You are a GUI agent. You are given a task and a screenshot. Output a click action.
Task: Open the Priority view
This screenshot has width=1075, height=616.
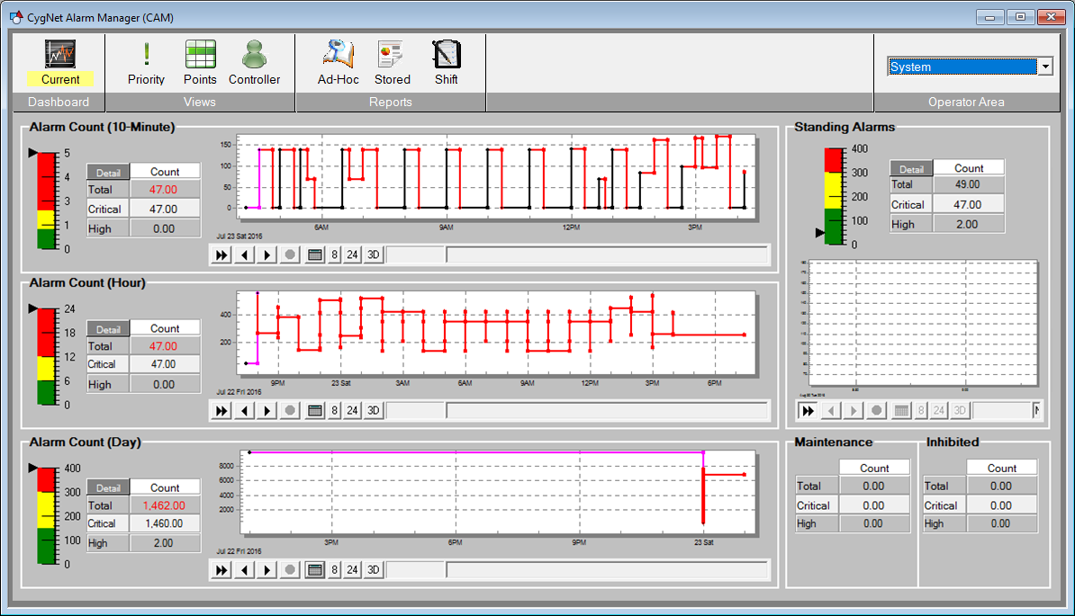pos(146,63)
